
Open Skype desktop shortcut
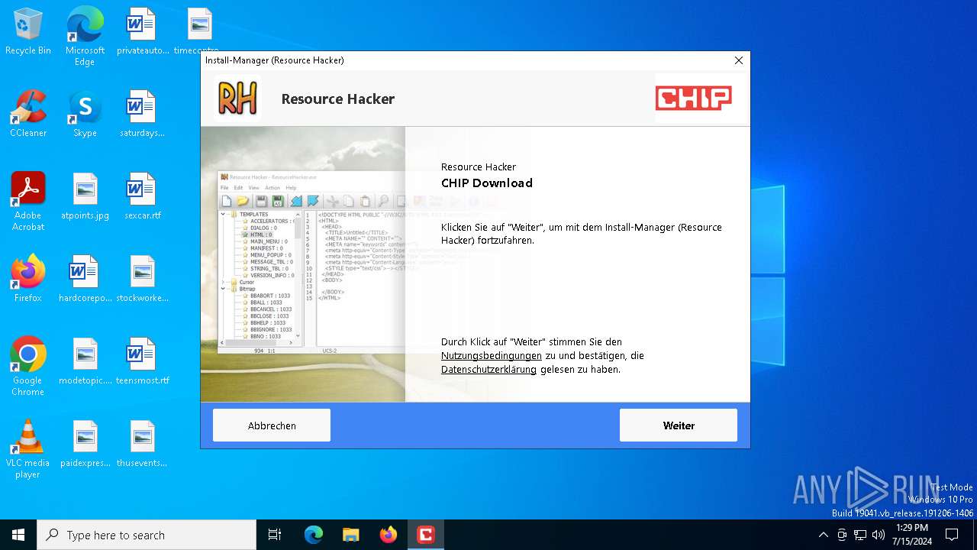(85, 115)
